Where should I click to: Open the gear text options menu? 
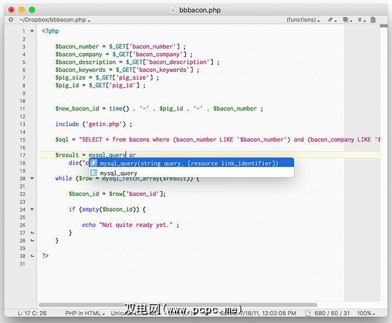click(x=11, y=20)
